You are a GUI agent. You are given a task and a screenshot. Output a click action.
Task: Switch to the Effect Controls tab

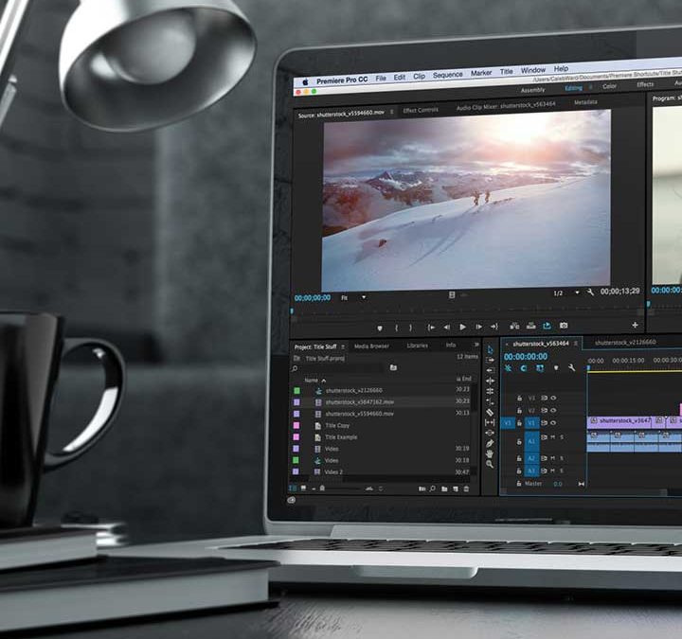(x=421, y=111)
